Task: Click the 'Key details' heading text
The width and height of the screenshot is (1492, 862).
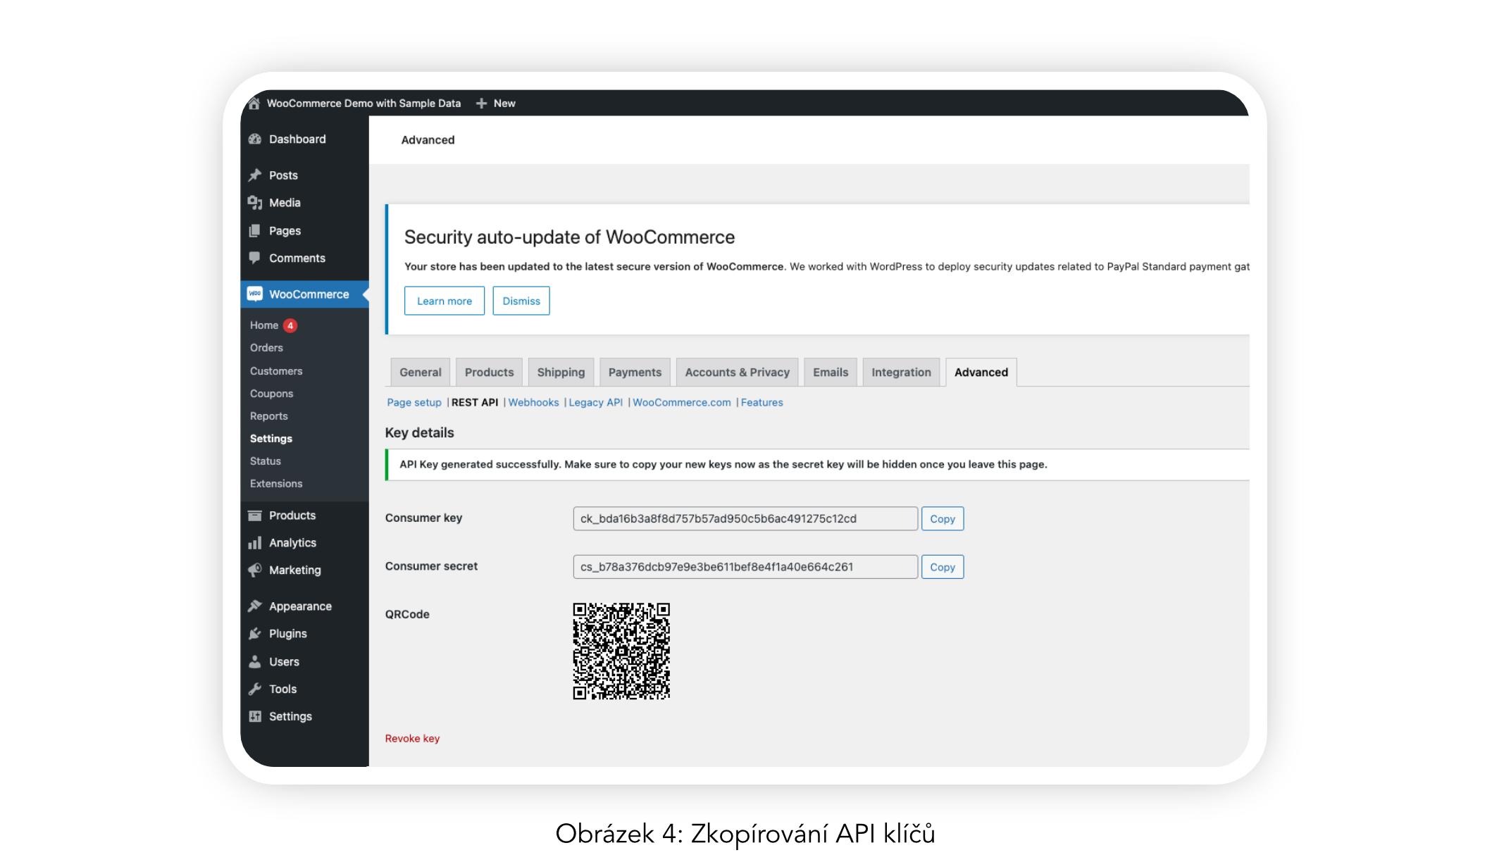Action: click(420, 433)
